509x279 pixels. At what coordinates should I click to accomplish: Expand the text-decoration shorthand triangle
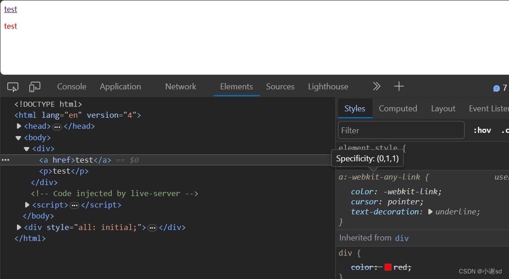430,212
